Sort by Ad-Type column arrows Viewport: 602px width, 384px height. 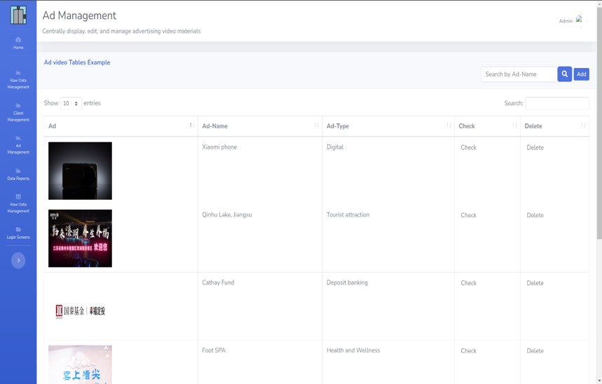449,125
